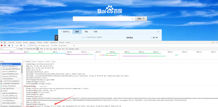Clear the network log
This screenshot has height=107, width=218.
tap(5, 46)
